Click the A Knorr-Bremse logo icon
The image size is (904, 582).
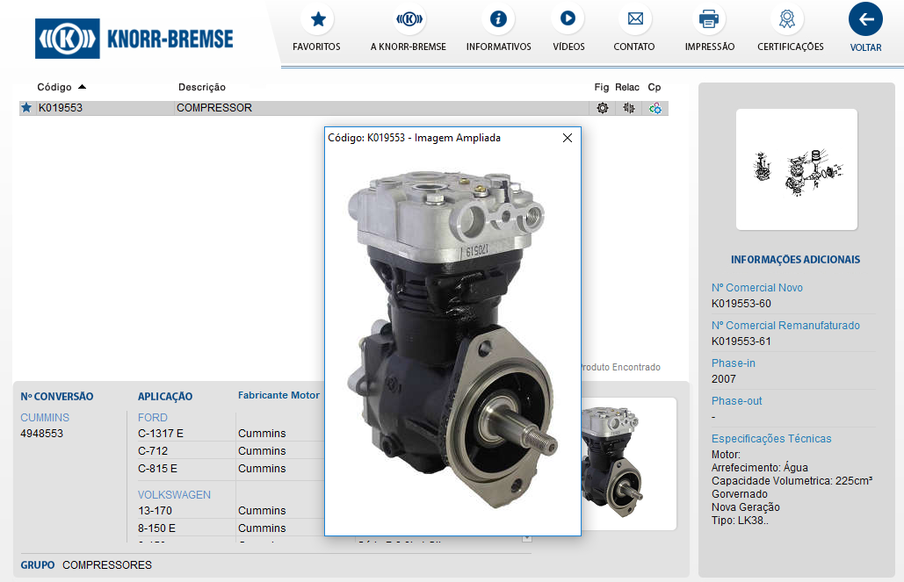(x=409, y=19)
